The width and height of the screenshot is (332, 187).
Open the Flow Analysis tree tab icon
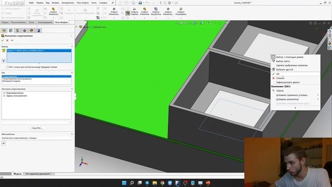[38, 31]
